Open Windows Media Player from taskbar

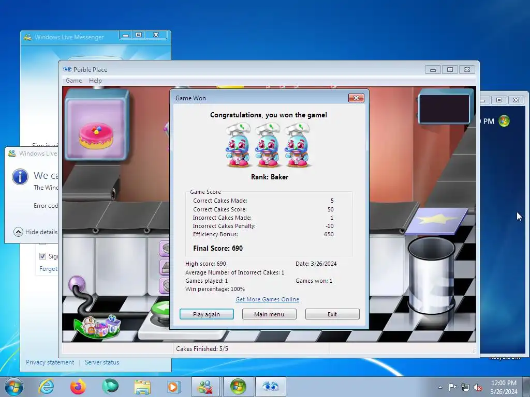tap(174, 387)
